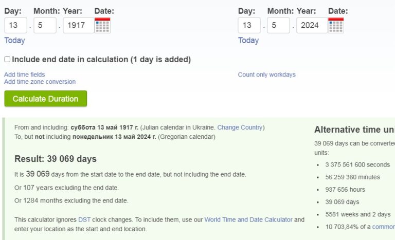The height and width of the screenshot is (240, 395).
Task: Open the Change Country link
Action: coord(240,127)
